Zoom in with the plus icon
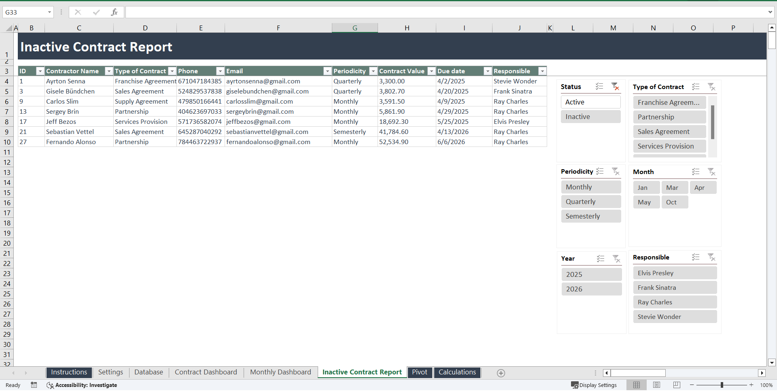Viewport: 777px width, 391px height. coord(752,385)
